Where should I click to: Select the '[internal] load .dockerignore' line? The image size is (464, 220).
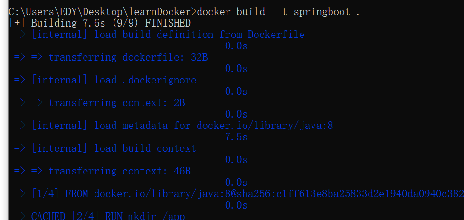pos(114,80)
